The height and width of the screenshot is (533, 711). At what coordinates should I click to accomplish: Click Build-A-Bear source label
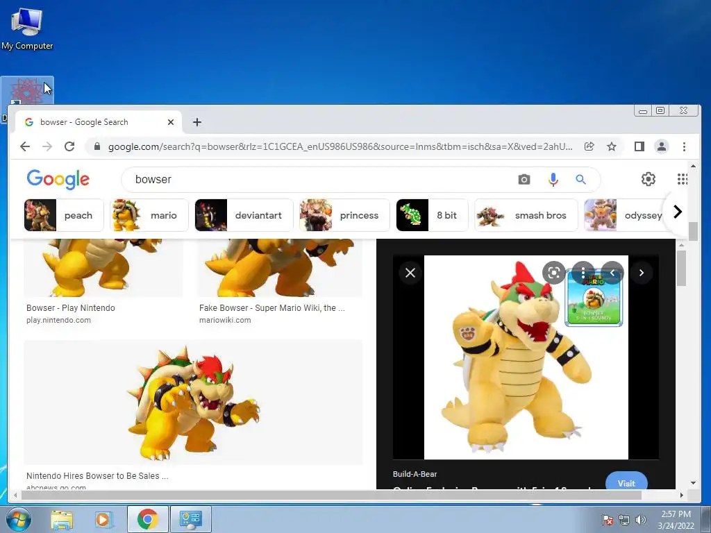click(415, 474)
